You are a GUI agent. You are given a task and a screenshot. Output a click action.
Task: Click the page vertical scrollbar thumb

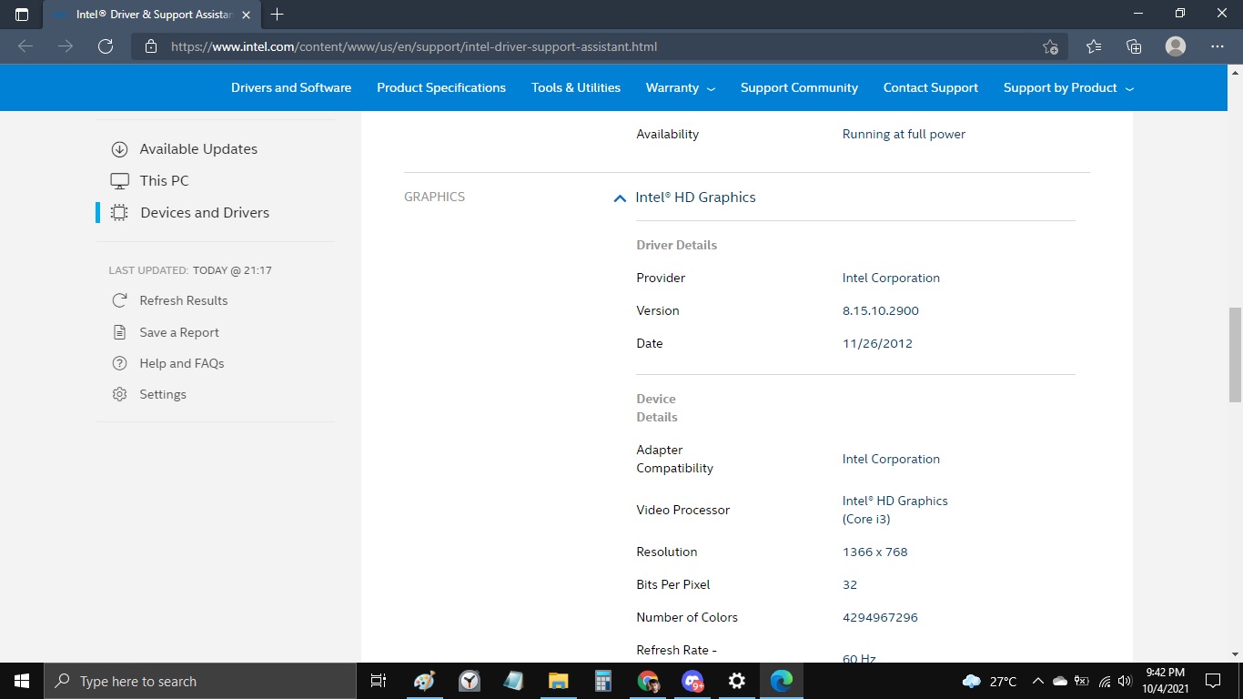point(1235,355)
